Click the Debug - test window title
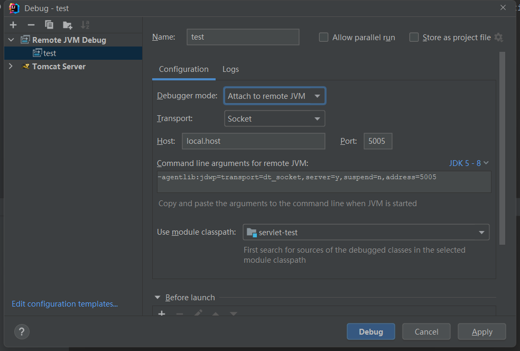This screenshot has width=520, height=351. coord(47,8)
